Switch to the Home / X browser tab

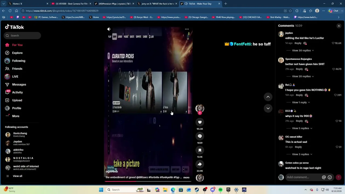pos(28,4)
